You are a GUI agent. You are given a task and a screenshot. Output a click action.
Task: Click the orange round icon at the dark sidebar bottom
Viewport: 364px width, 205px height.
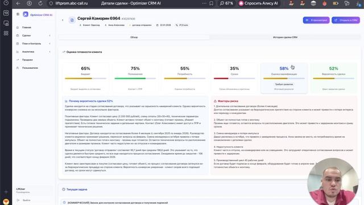(6, 202)
